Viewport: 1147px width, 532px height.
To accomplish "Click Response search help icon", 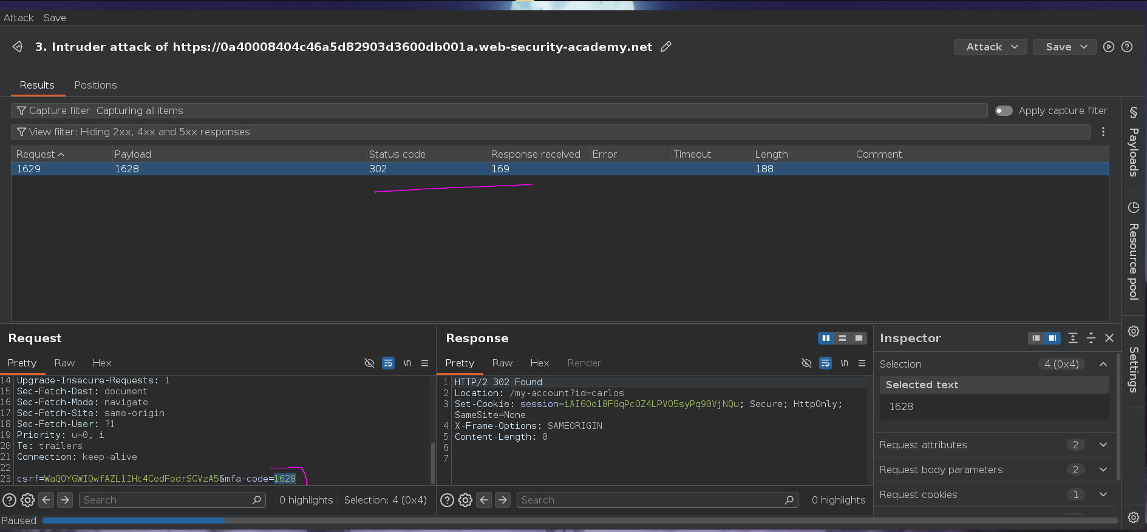I will tap(447, 500).
